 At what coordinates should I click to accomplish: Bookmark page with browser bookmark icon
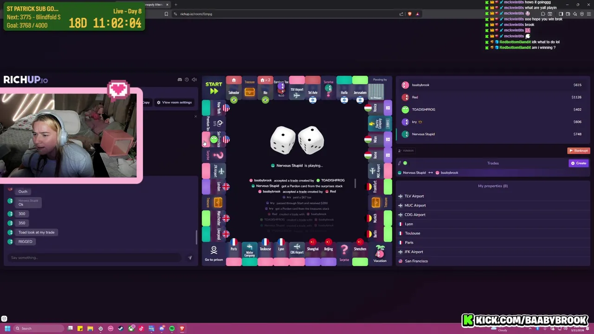166,14
